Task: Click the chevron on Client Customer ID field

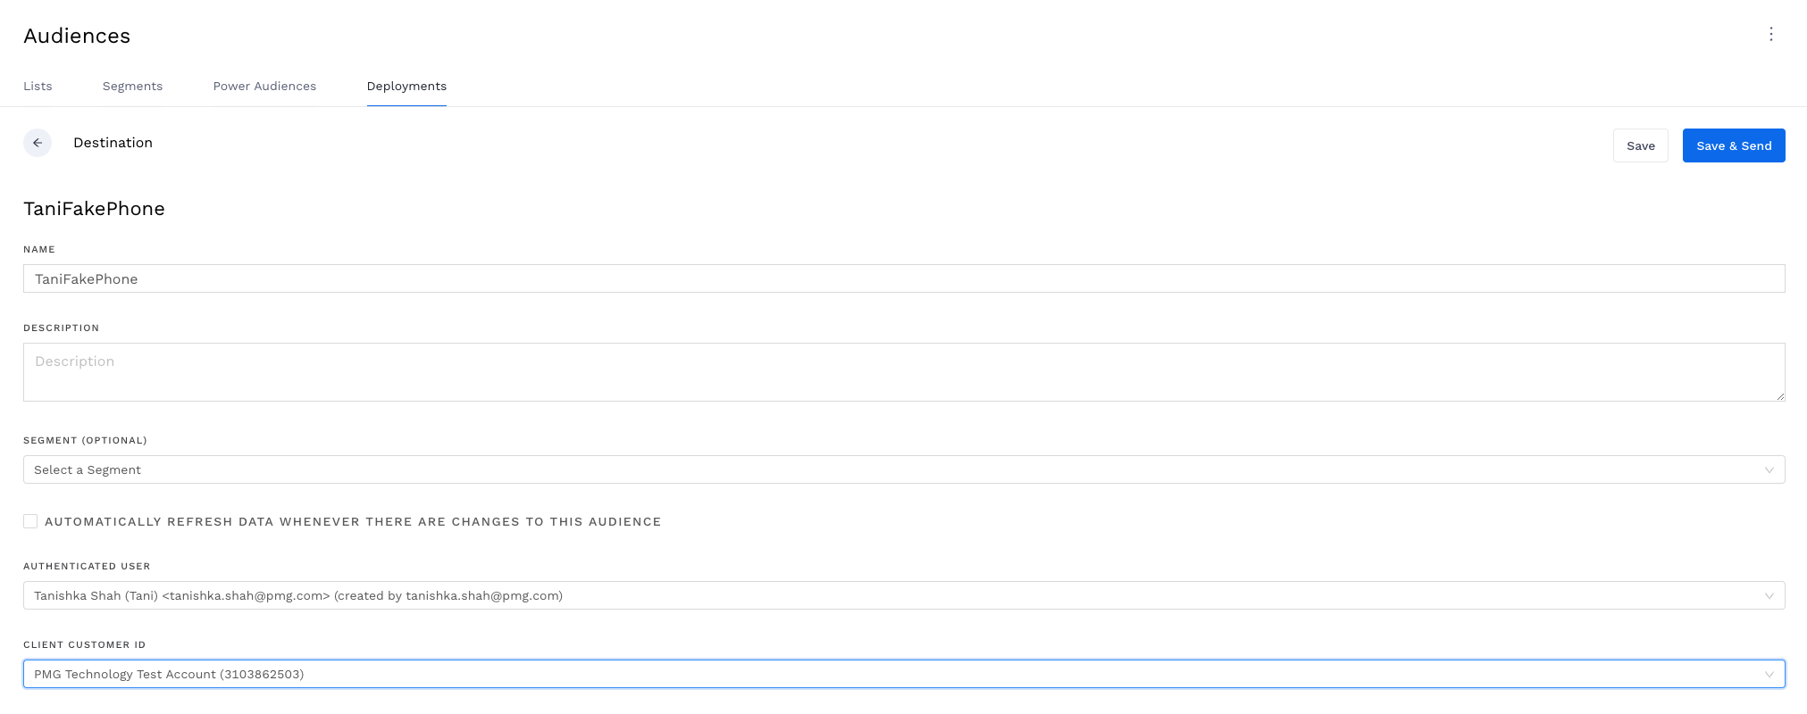Action: click(x=1770, y=675)
